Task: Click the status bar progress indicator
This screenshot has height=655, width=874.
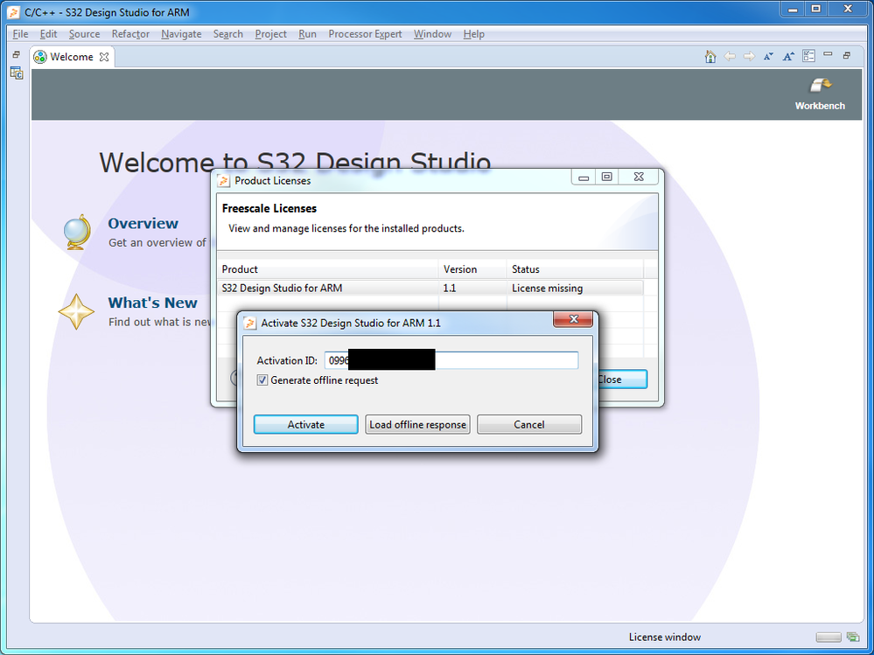Action: (829, 638)
